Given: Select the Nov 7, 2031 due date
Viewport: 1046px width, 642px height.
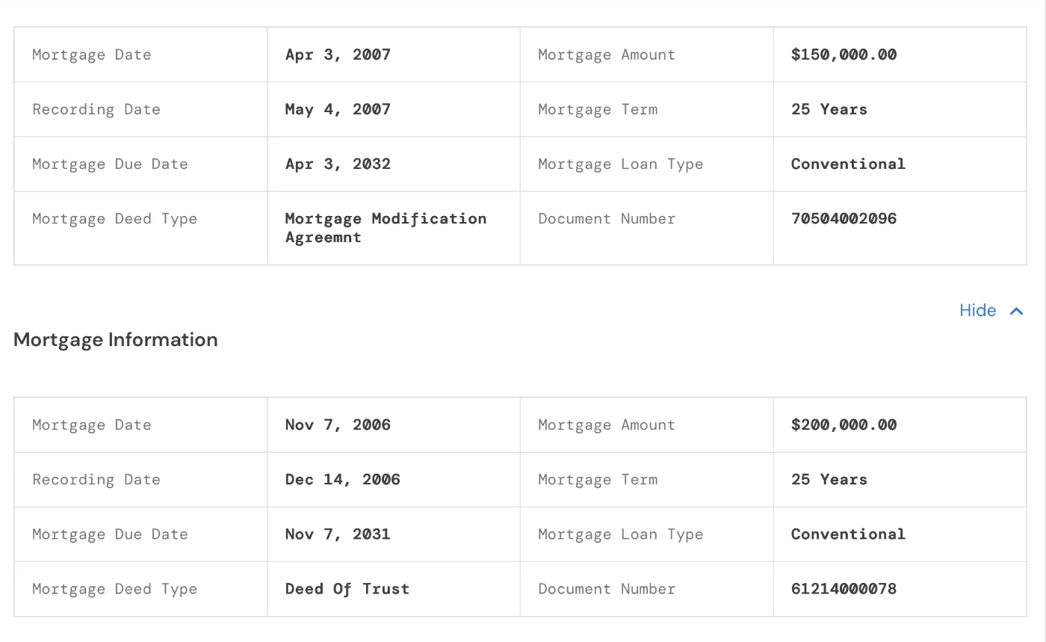Looking at the screenshot, I should (x=338, y=534).
